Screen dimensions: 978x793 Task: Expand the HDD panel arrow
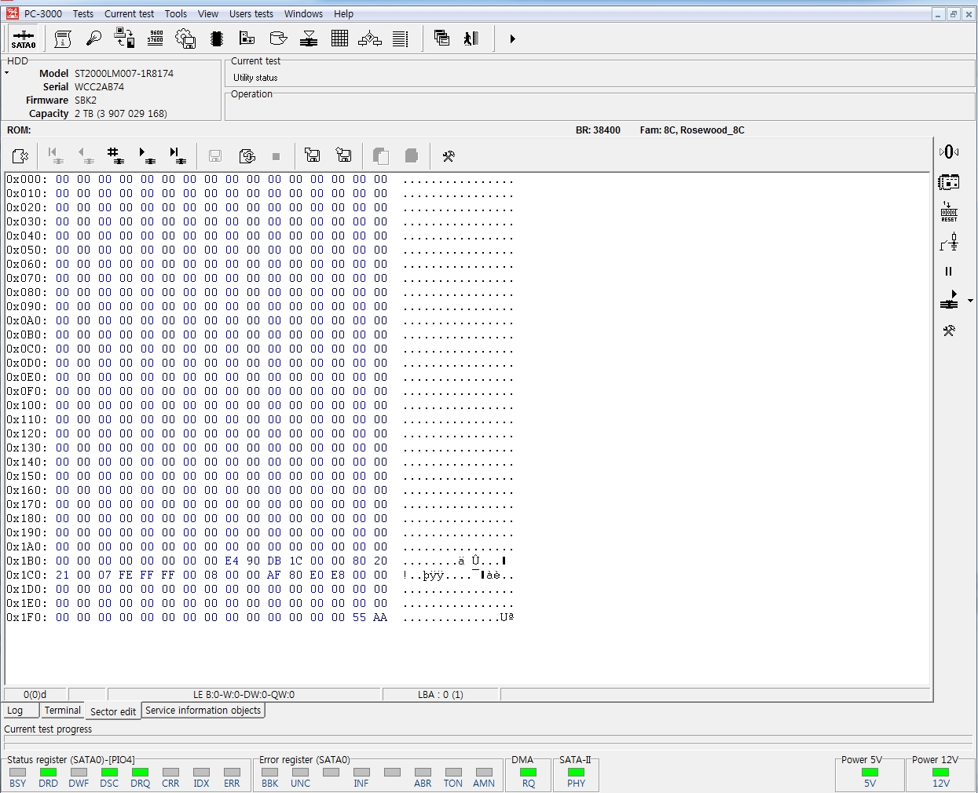(7, 73)
